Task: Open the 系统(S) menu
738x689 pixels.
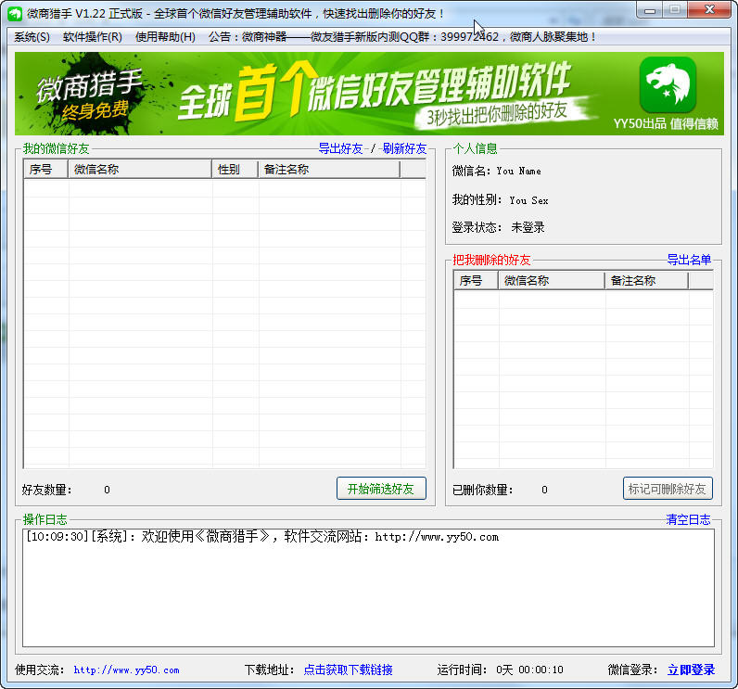Action: click(32, 37)
